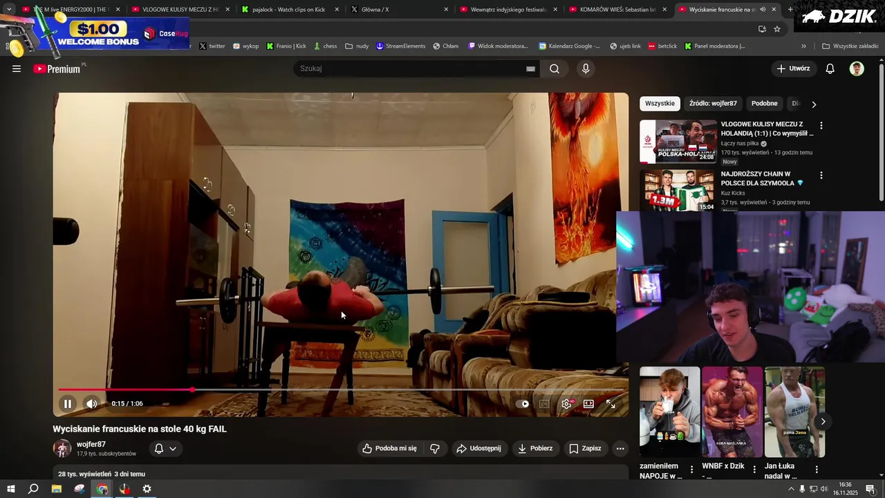This screenshot has height=498, width=885.
Task: Select the Podobne filter chip
Action: 765,104
